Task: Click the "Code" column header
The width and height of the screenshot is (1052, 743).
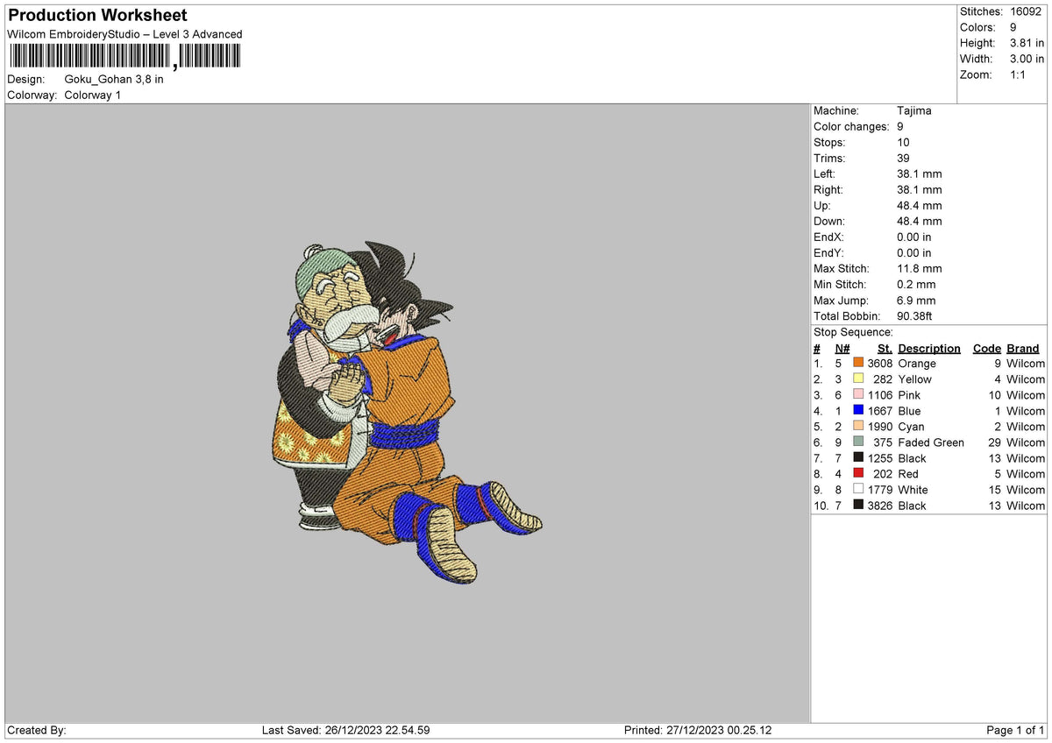Action: point(987,348)
